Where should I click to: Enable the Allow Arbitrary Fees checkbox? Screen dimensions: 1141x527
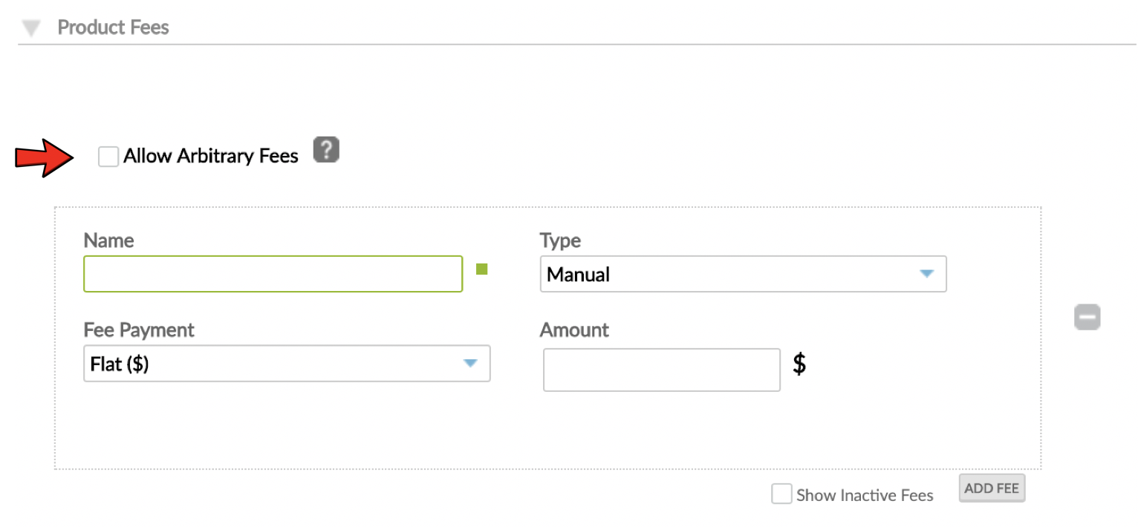pyautogui.click(x=108, y=156)
